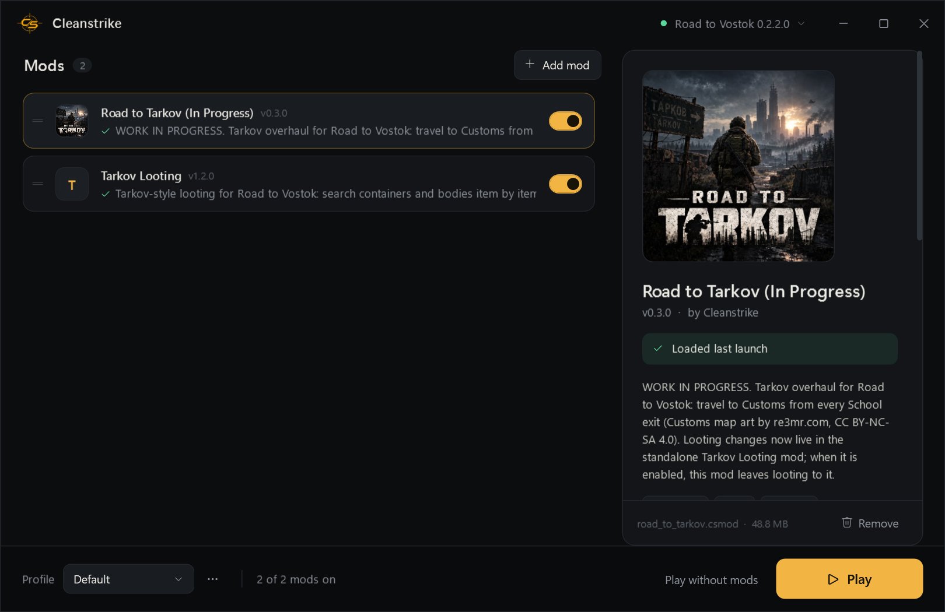
Task: Click the details panel scrollbar
Action: point(919,146)
